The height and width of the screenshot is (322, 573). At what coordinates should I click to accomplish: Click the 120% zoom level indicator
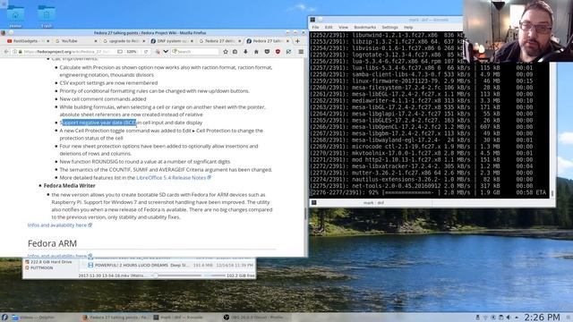[132, 52]
